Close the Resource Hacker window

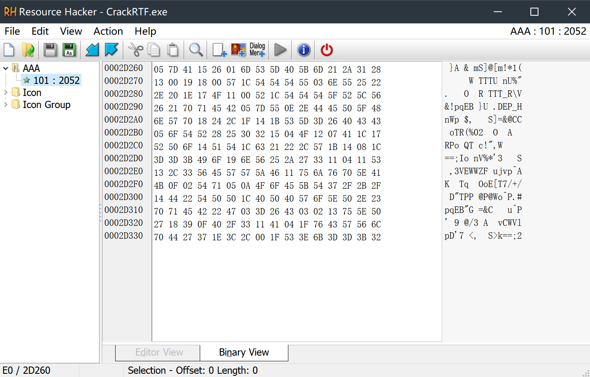click(x=571, y=12)
